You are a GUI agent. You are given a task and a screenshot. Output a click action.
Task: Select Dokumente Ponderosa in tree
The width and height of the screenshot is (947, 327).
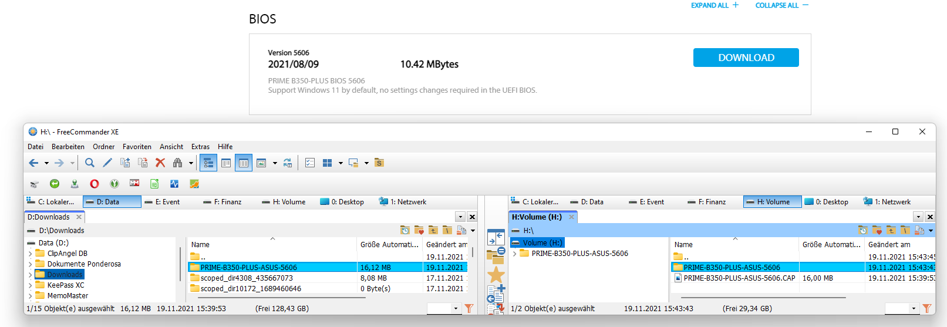click(84, 264)
